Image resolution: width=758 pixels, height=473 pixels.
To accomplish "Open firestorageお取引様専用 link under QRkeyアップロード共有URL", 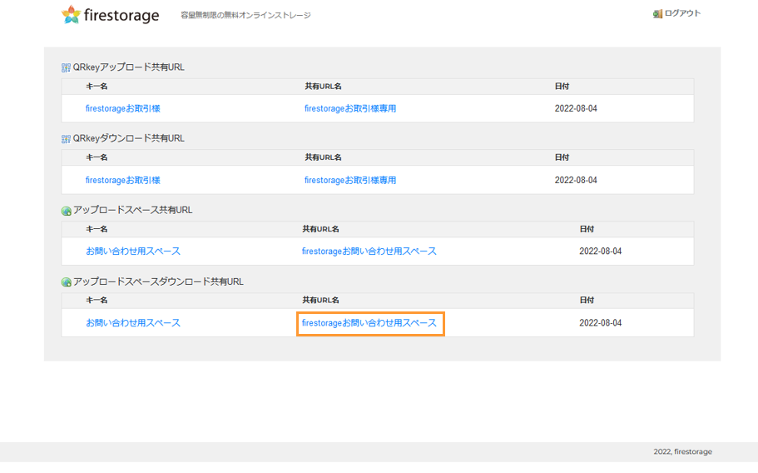I will pyautogui.click(x=350, y=108).
